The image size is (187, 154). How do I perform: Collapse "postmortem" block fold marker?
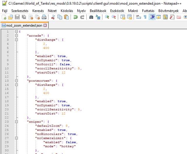tap(16, 81)
